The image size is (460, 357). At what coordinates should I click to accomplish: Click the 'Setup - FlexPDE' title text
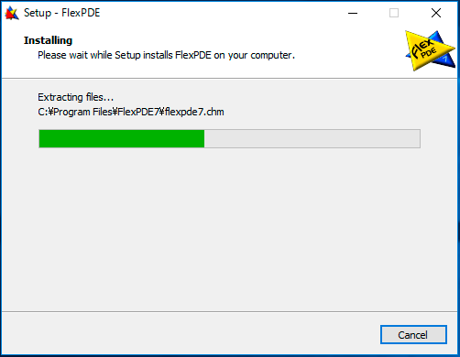tap(61, 13)
